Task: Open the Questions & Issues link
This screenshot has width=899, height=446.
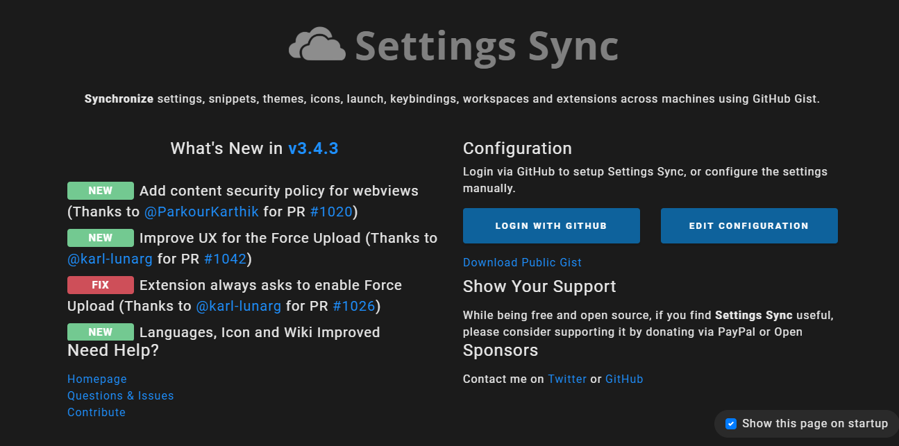Action: 121,395
